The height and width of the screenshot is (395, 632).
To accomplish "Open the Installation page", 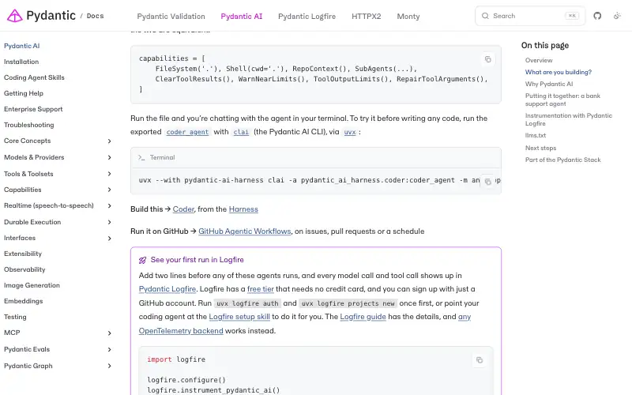I will (21, 62).
